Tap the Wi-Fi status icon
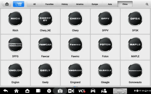 140,91
